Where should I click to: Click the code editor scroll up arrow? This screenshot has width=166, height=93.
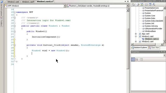click(x=128, y=10)
